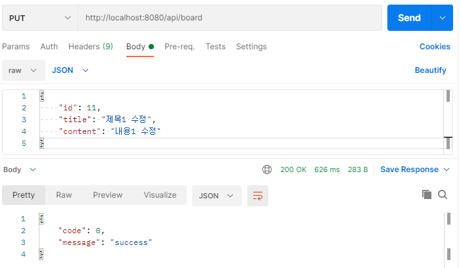
Task: Select the Preview response view
Action: 108,195
